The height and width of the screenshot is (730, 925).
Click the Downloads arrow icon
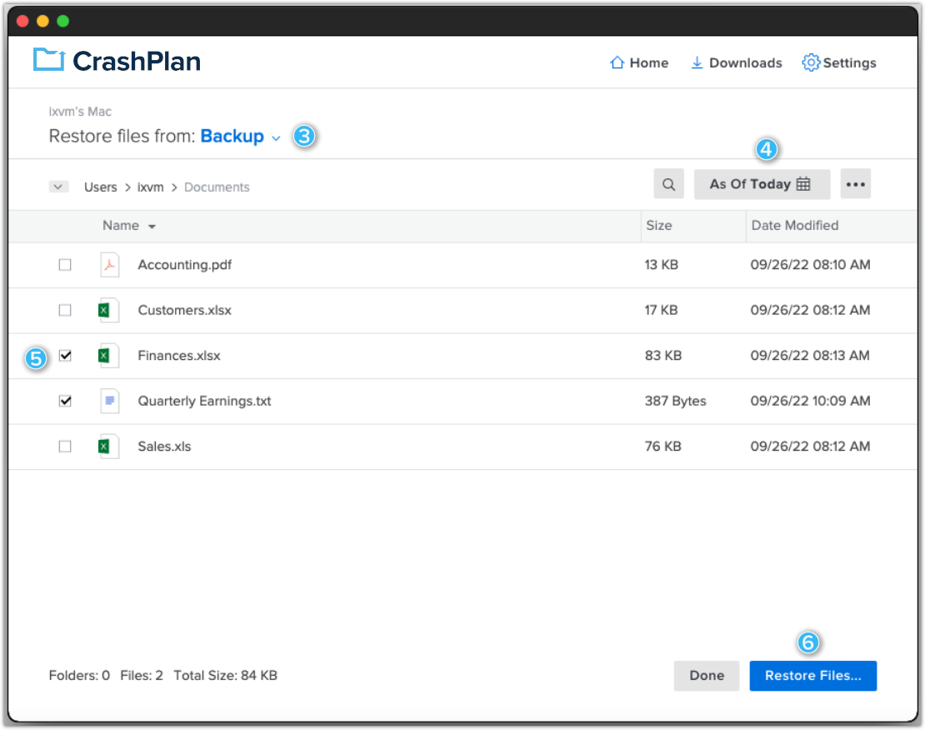(697, 62)
